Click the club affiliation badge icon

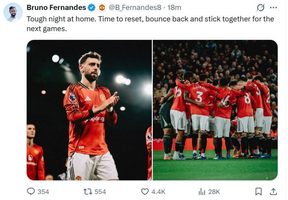[x=102, y=8]
